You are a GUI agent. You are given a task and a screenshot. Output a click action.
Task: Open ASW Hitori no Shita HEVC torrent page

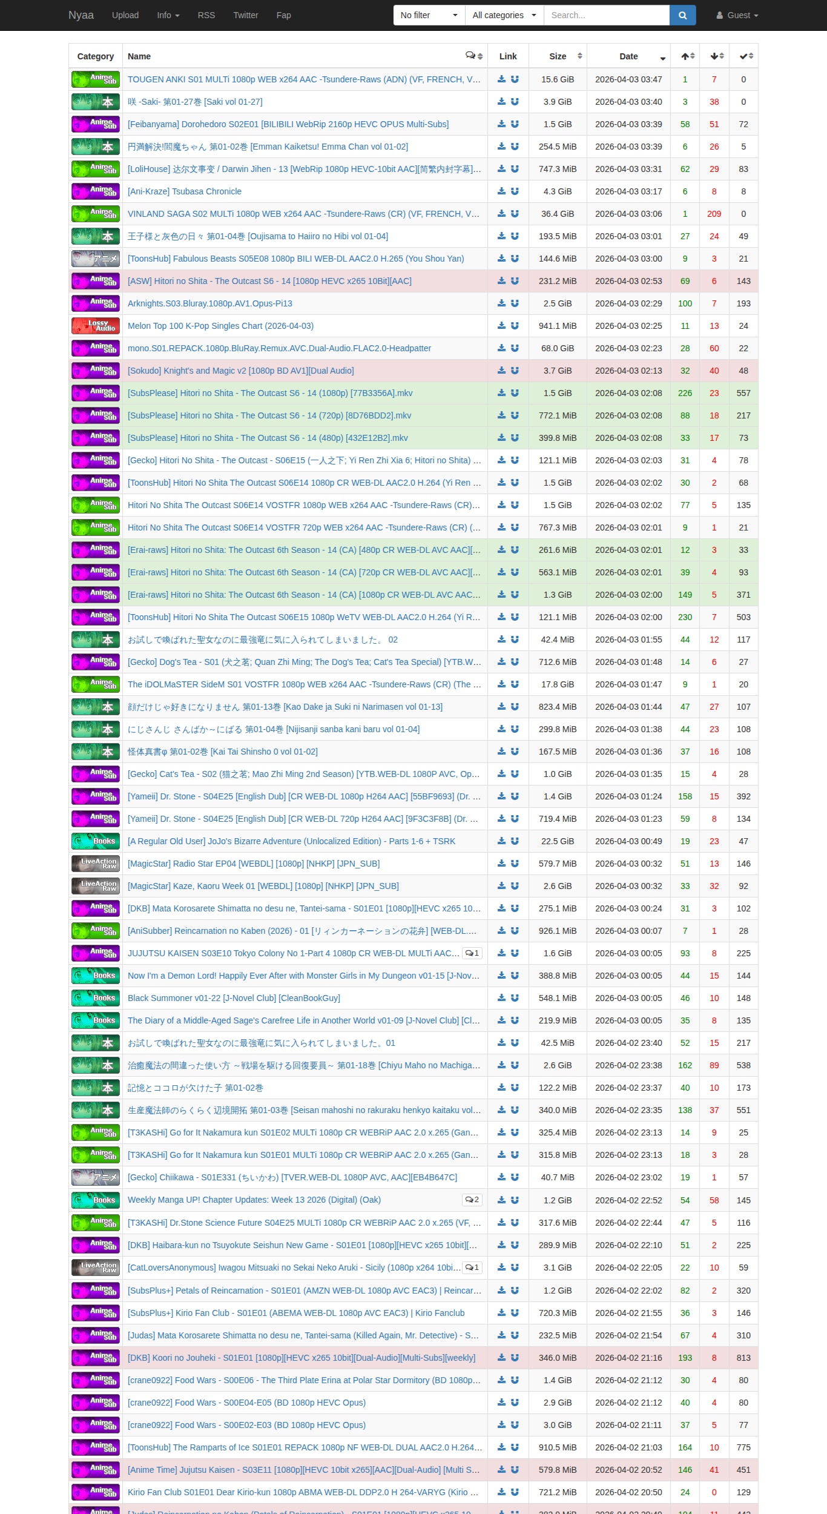point(269,281)
